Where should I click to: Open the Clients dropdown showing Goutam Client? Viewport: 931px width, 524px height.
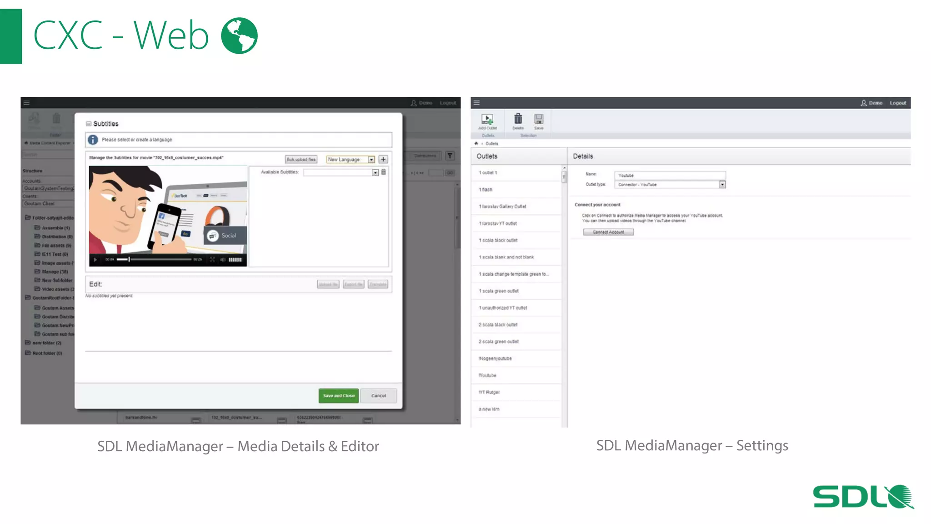point(48,204)
